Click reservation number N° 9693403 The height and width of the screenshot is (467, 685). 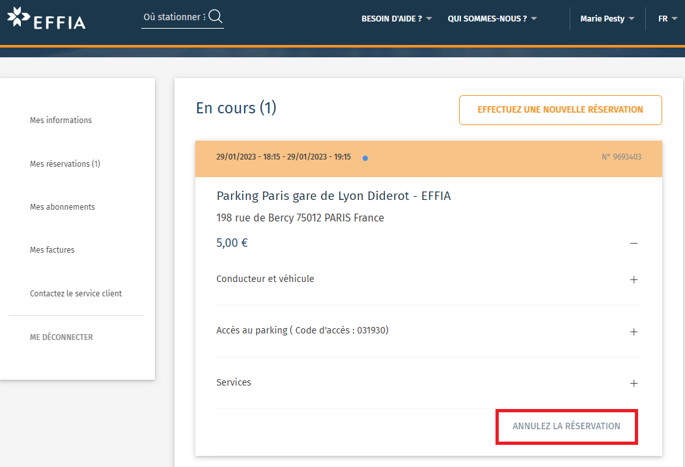(x=621, y=157)
